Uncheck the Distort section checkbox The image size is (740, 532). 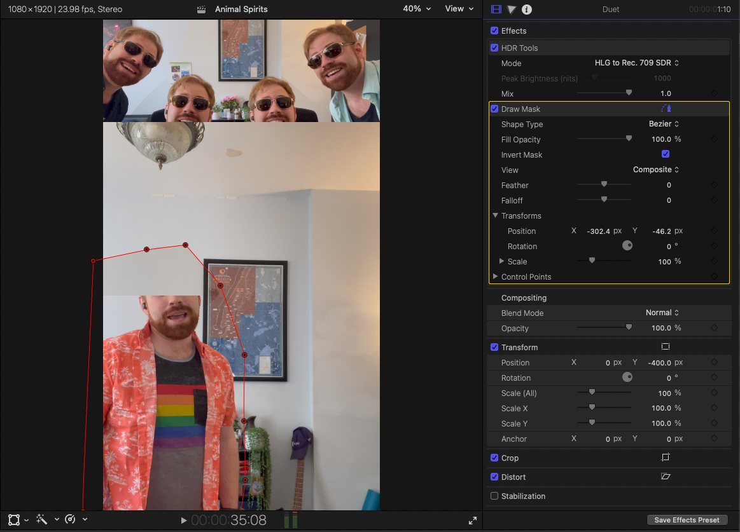(494, 476)
